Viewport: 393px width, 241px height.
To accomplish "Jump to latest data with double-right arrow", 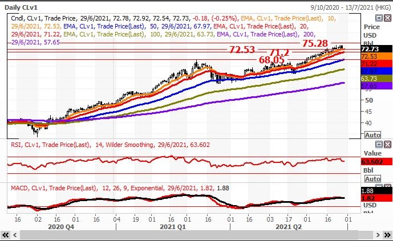I will click(x=386, y=235).
